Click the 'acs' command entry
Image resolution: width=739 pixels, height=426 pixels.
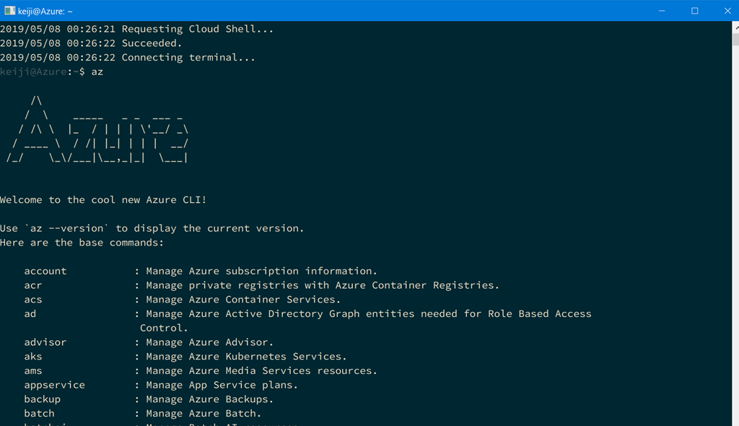(x=33, y=300)
